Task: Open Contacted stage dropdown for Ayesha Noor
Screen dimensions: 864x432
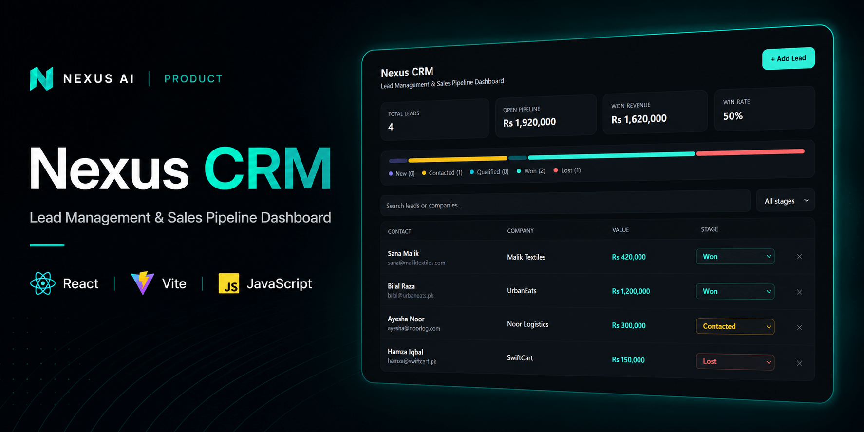Action: (x=735, y=326)
